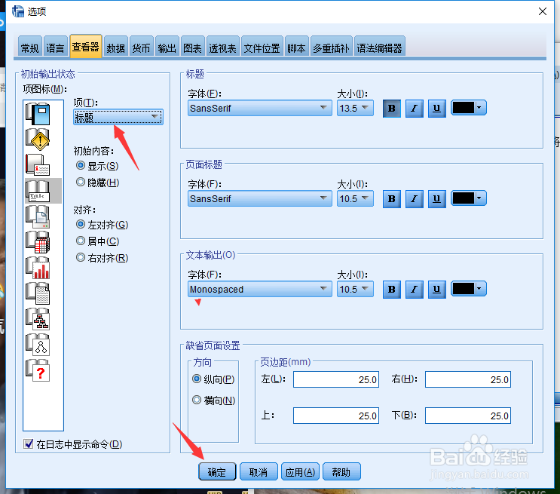Click the 取消 button
This screenshot has width=560, height=494.
click(x=259, y=471)
